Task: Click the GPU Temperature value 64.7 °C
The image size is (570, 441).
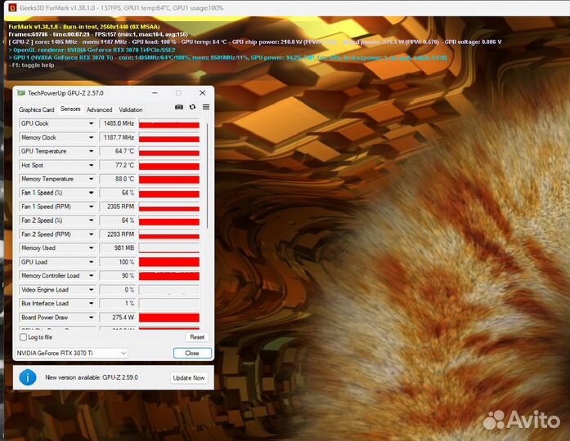Action: (118, 151)
